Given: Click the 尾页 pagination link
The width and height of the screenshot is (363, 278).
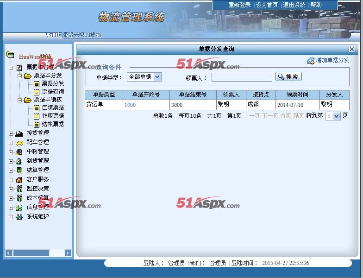Looking at the screenshot, I should (298, 116).
